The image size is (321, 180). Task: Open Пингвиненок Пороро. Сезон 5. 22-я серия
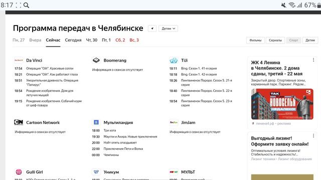(x=201, y=93)
